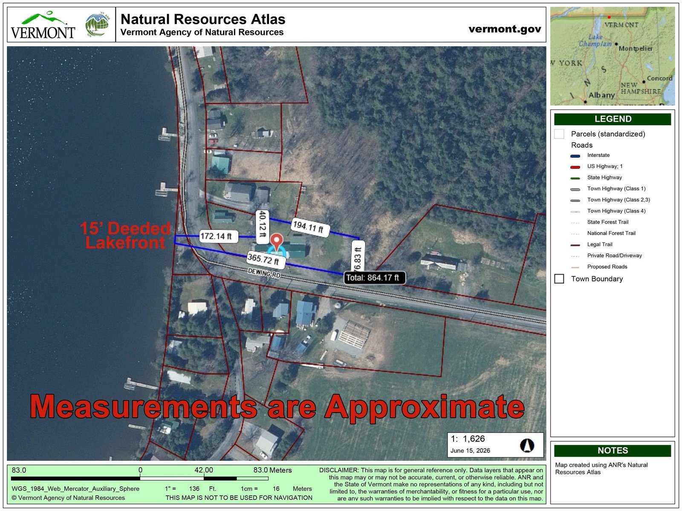Viewport: 682px width, 511px height.
Task: Click the State Highway green line symbol
Action: (x=575, y=178)
